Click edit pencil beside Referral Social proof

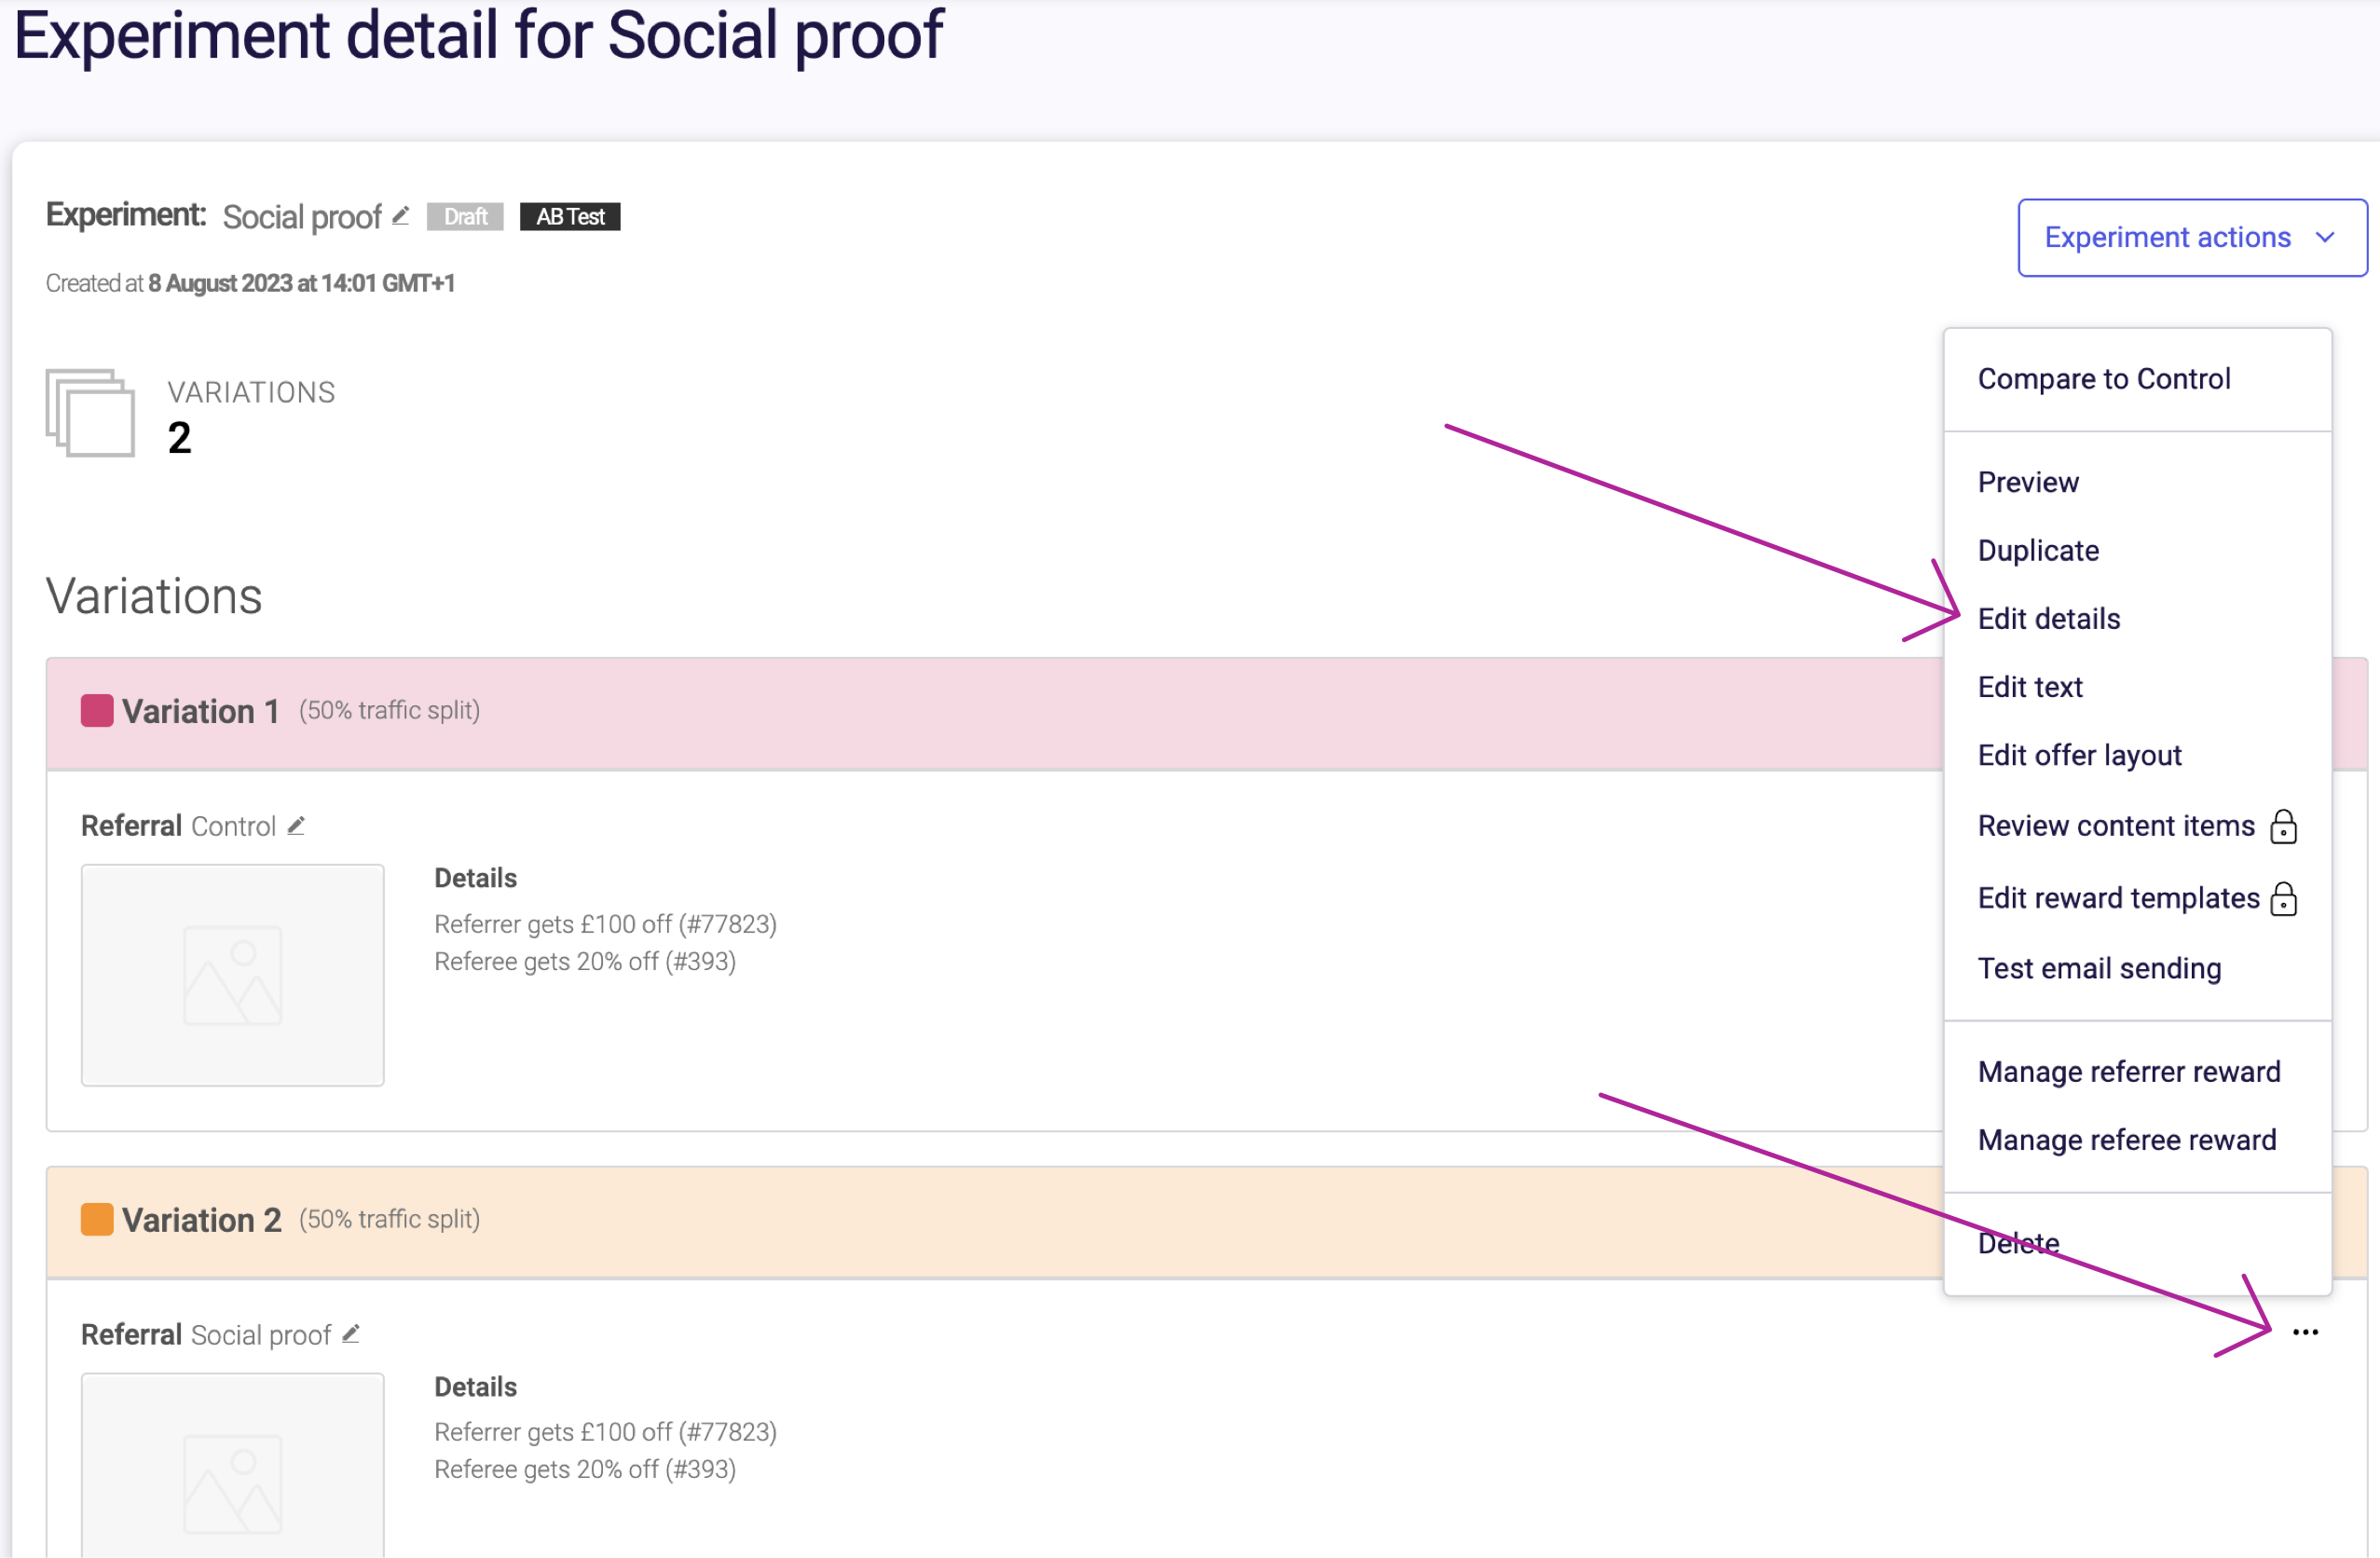[x=351, y=1334]
